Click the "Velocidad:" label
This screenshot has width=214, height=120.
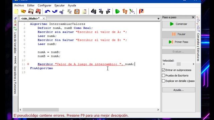point(168,61)
